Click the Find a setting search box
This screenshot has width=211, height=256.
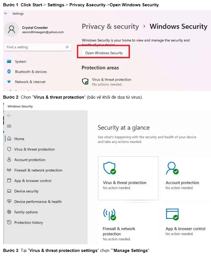tap(34, 47)
